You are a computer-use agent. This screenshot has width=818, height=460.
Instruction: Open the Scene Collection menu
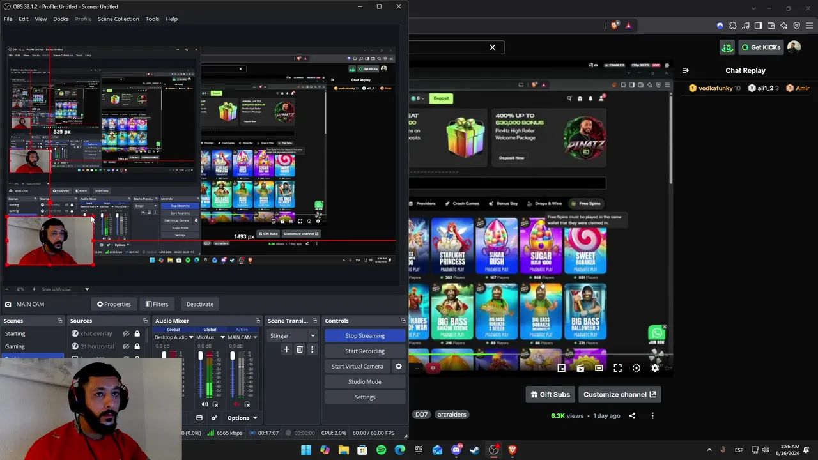click(x=118, y=19)
